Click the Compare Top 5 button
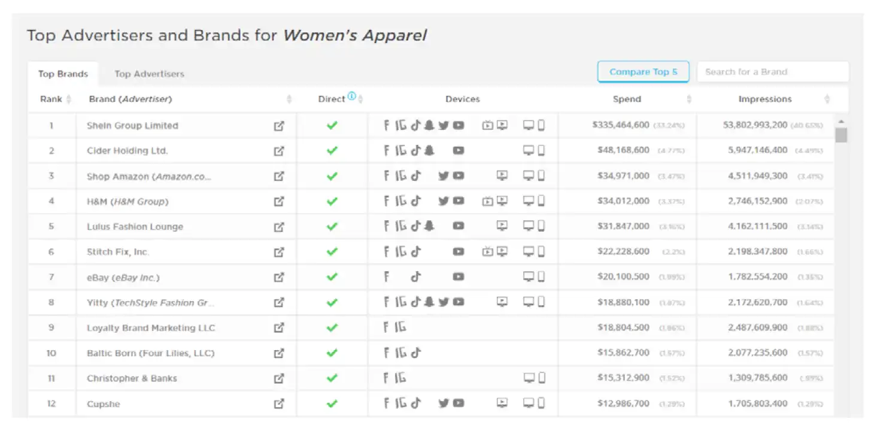The width and height of the screenshot is (874, 428). [x=644, y=72]
